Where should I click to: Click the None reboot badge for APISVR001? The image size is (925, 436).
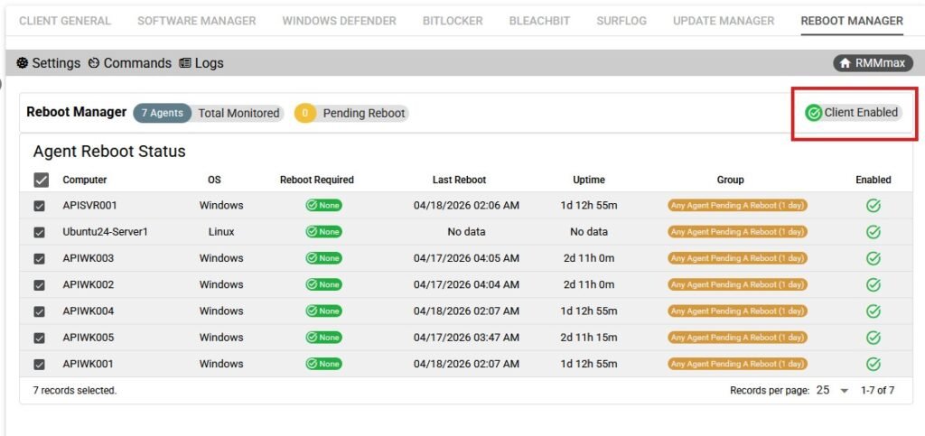pyautogui.click(x=323, y=206)
